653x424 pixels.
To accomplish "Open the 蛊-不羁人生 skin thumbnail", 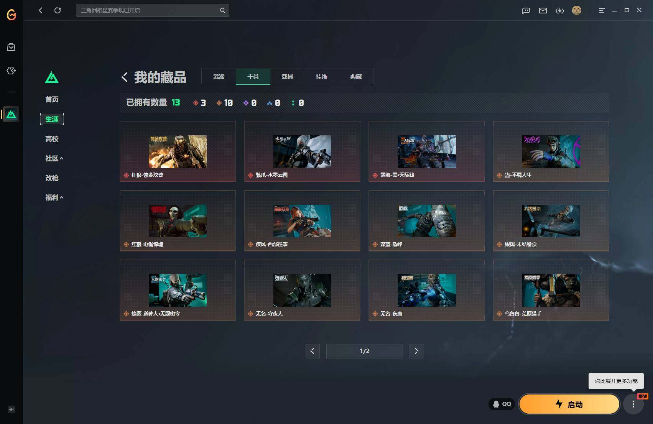I will (551, 151).
